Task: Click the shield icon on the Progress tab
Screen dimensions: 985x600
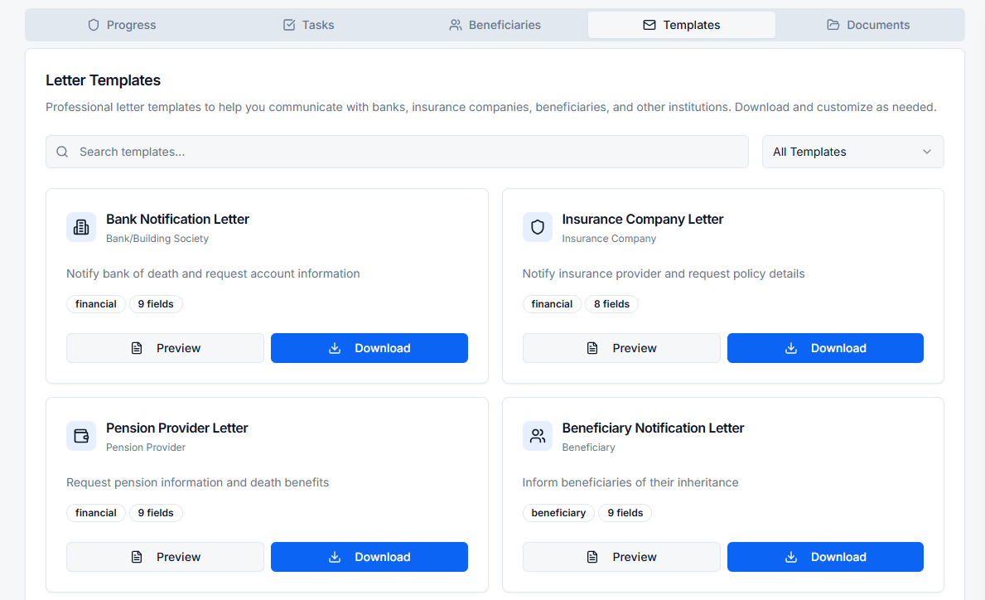Action: [x=92, y=25]
